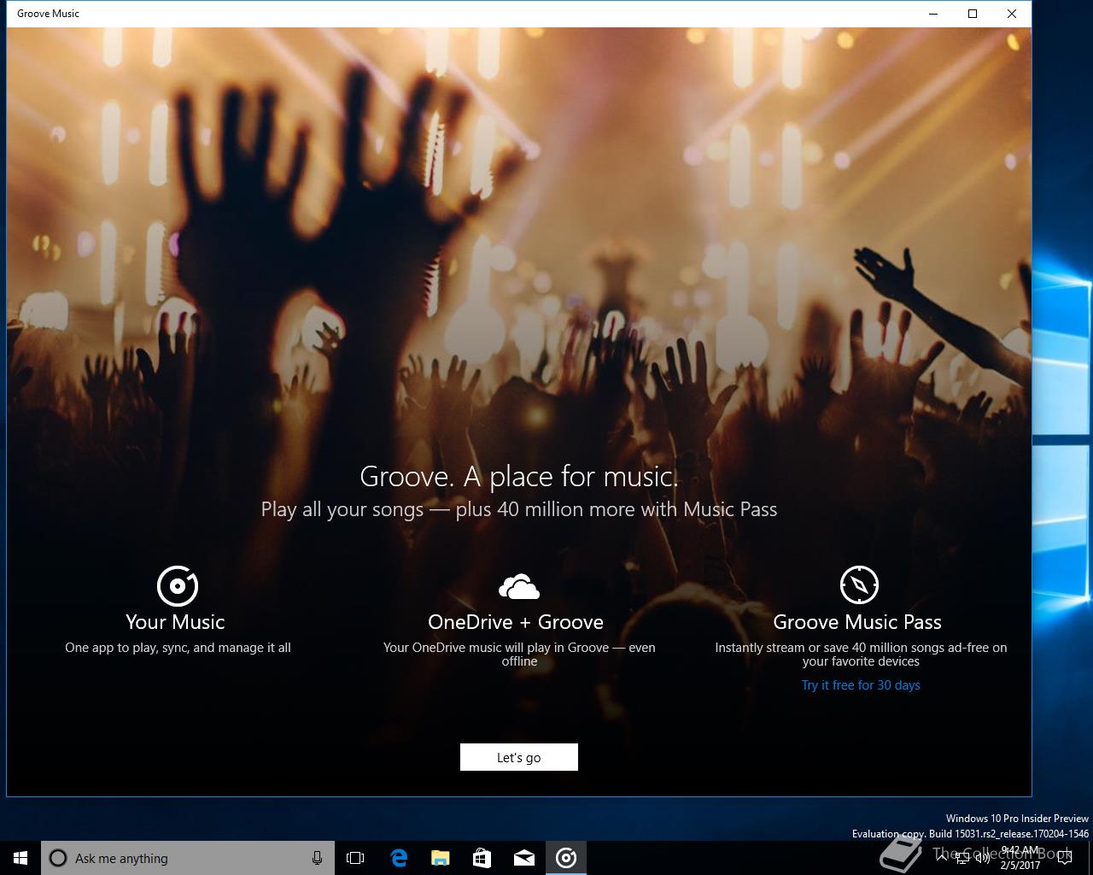Open the Action Center notifications icon
Screen dimensions: 1093x875
point(1064,858)
